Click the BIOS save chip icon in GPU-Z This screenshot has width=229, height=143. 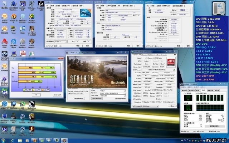click(x=174, y=70)
